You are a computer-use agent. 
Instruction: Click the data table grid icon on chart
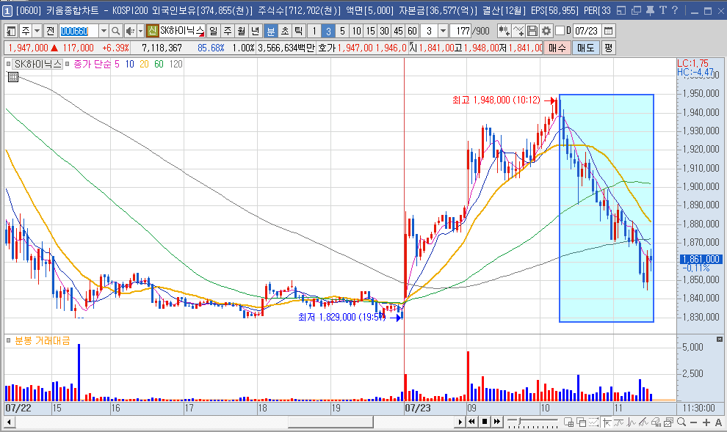pyautogui.click(x=13, y=77)
